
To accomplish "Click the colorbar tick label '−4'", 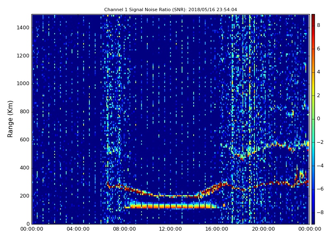I will [320, 166].
